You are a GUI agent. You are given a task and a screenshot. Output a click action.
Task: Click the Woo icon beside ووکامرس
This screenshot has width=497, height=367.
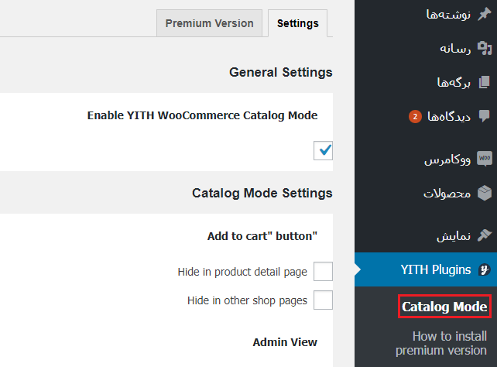485,158
